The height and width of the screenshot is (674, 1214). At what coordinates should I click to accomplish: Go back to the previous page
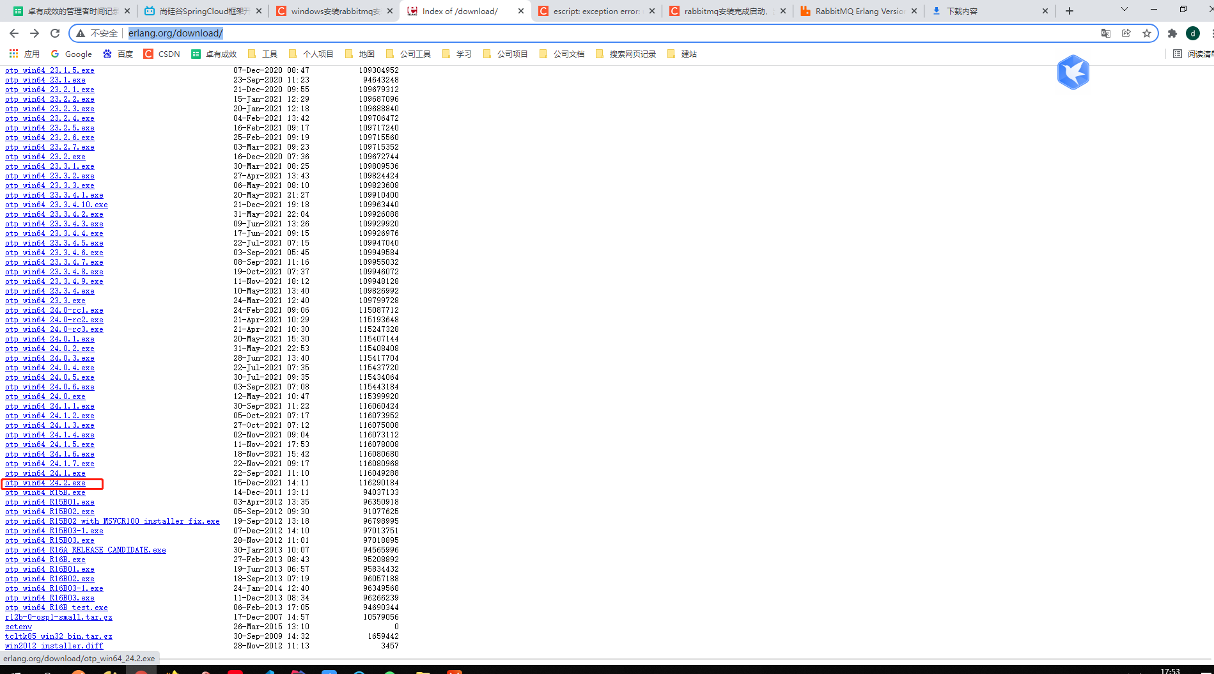point(14,33)
